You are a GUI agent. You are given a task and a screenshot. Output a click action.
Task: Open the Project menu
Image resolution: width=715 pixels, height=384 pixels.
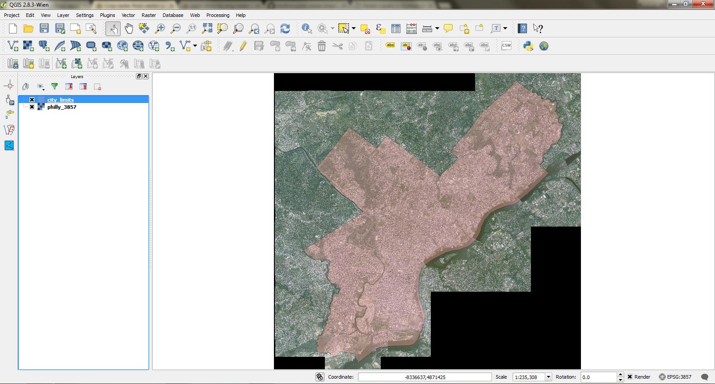pos(12,15)
